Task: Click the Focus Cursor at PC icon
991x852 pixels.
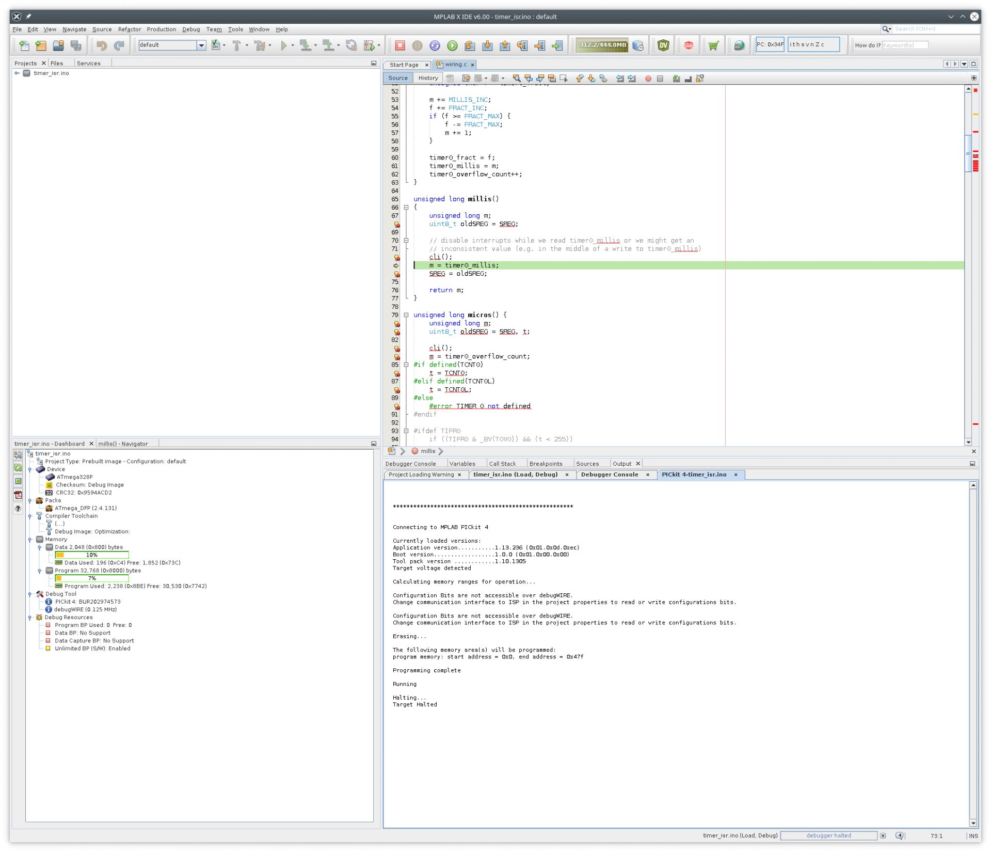Action: pos(557,45)
